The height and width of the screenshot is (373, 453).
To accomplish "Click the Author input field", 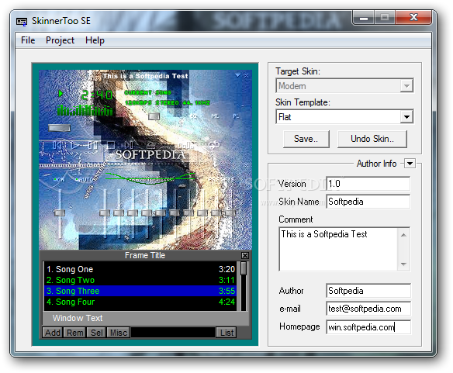I will point(368,291).
